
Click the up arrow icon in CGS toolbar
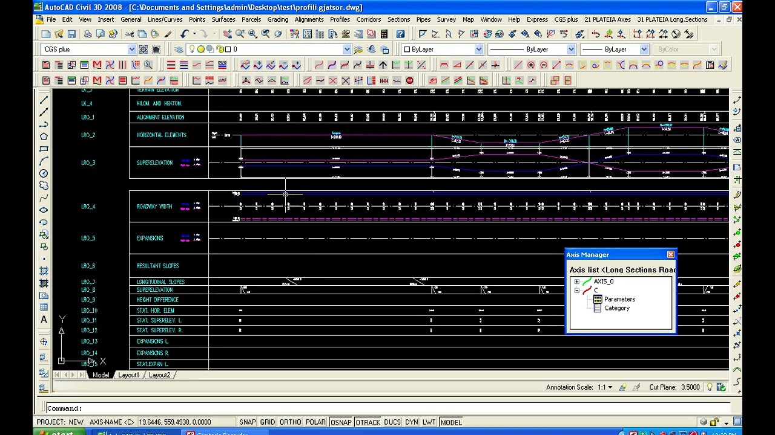coord(383,65)
